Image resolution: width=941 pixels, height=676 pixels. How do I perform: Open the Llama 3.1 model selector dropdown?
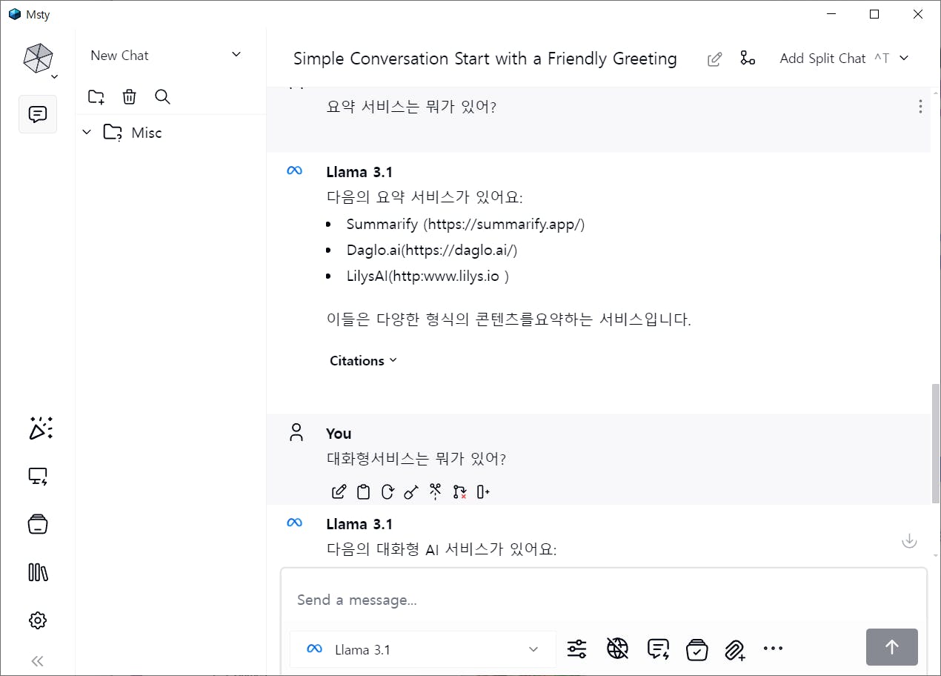(x=423, y=649)
